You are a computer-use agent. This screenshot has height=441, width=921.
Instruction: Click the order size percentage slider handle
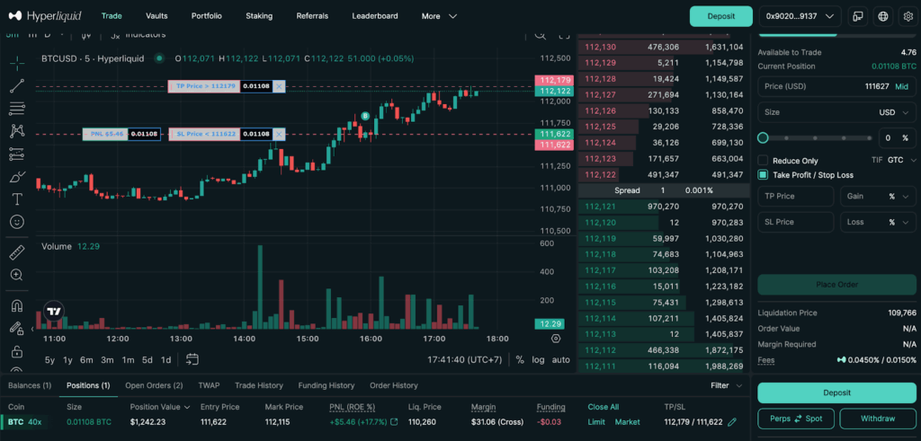[764, 137]
